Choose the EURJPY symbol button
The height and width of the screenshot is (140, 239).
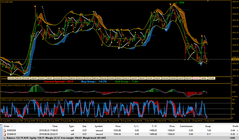pos(42,78)
